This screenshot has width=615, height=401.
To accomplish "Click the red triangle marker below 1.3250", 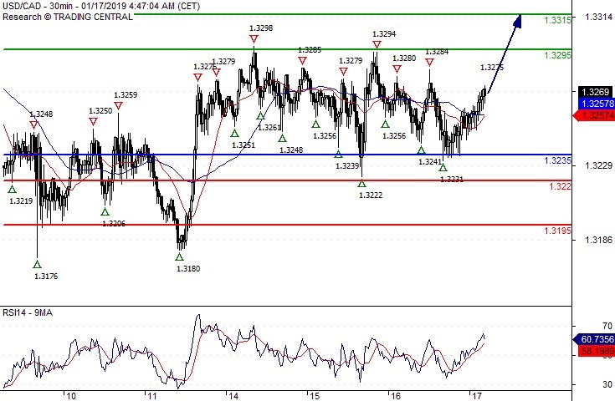I will [x=93, y=122].
